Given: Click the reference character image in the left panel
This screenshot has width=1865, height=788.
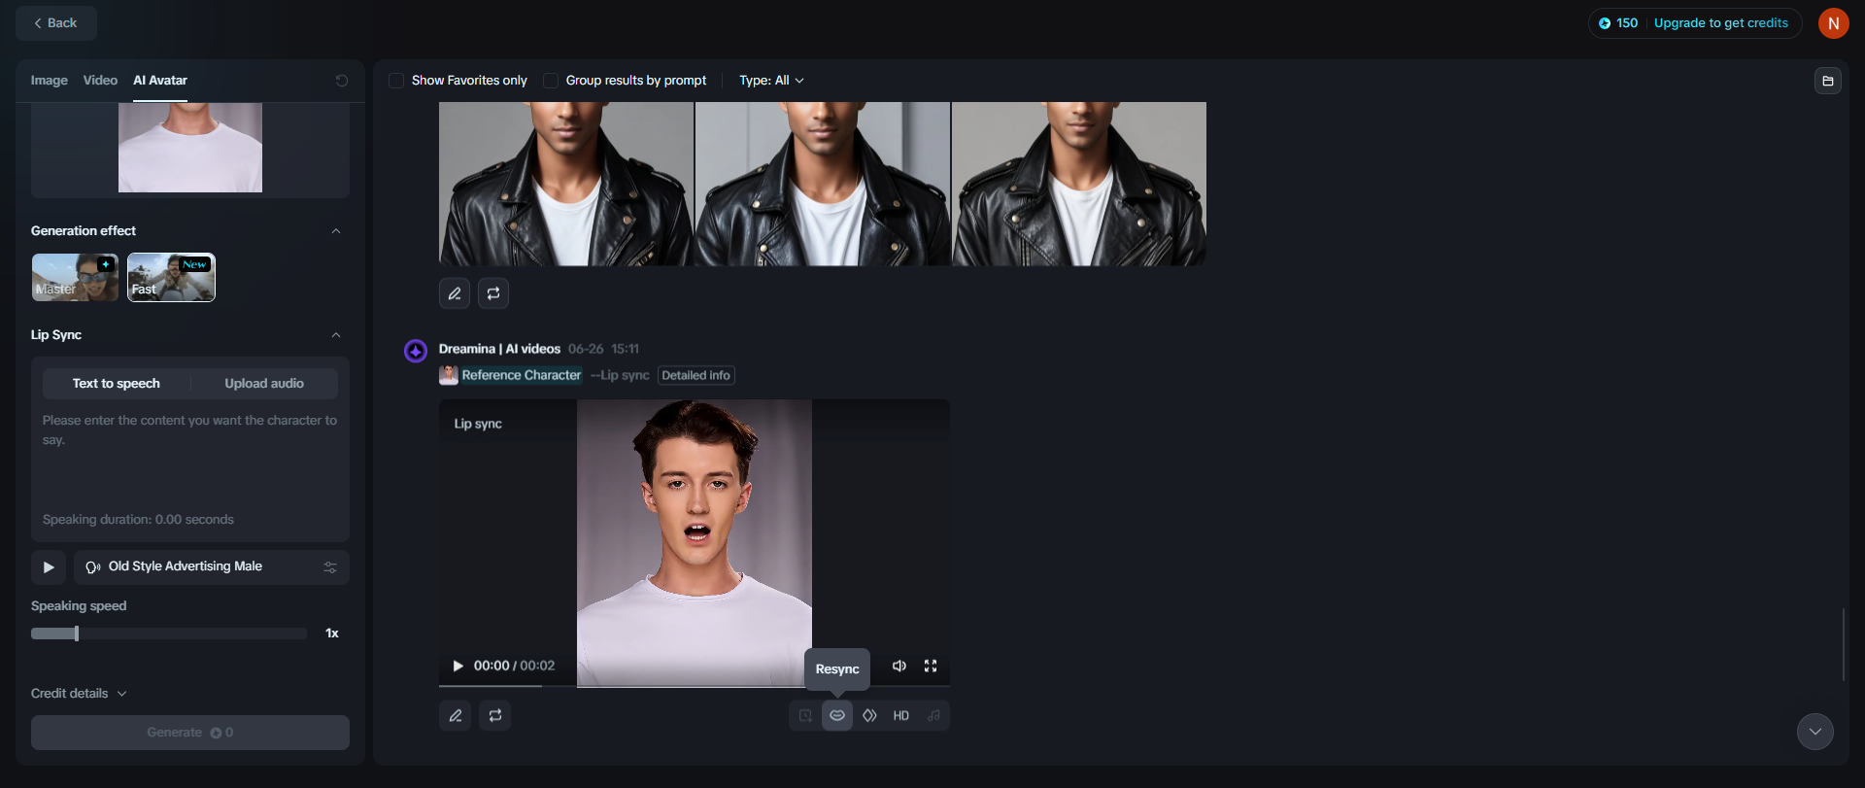Looking at the screenshot, I should 190,148.
